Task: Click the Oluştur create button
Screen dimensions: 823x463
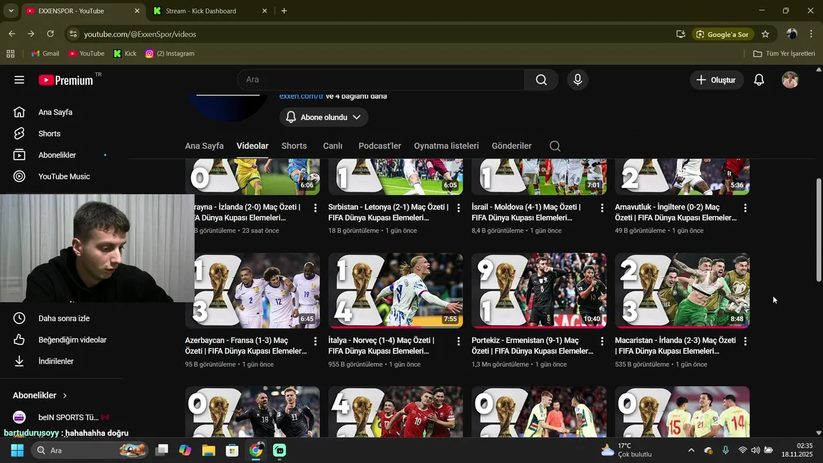Action: pyautogui.click(x=716, y=80)
